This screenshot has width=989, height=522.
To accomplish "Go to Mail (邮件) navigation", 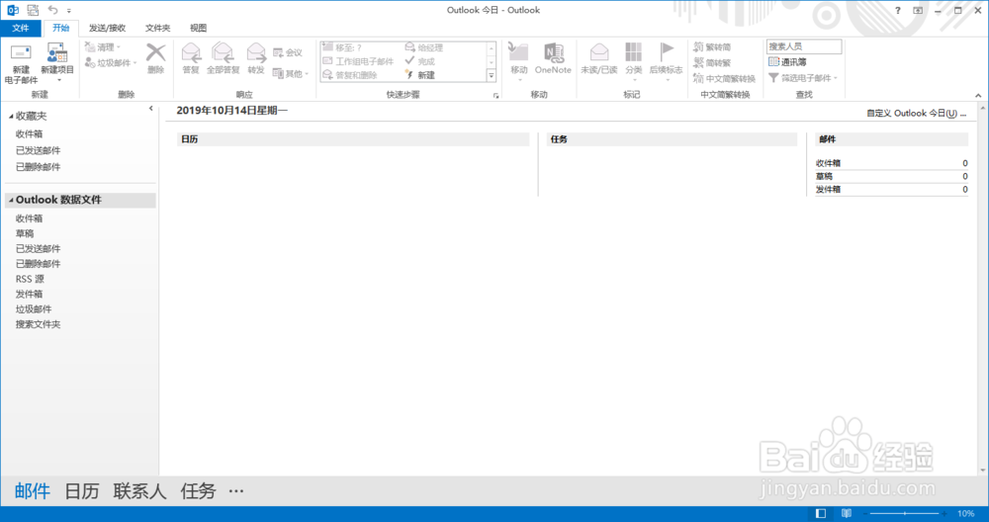I will pos(33,491).
